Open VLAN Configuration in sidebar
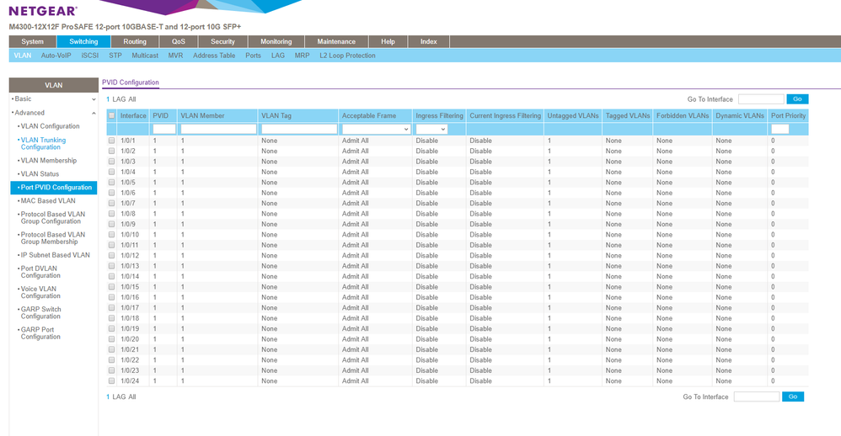 [x=50, y=126]
